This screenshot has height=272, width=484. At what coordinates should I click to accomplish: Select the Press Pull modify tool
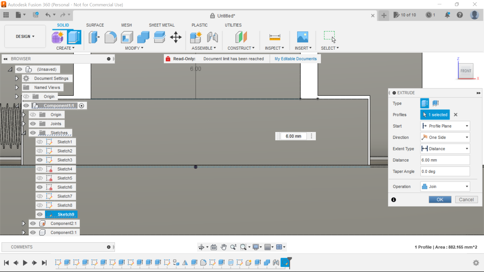click(94, 37)
